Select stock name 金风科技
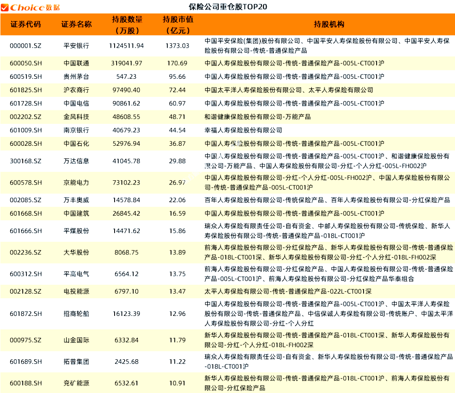Image resolution: width=455 pixels, height=393 pixels. point(76,117)
